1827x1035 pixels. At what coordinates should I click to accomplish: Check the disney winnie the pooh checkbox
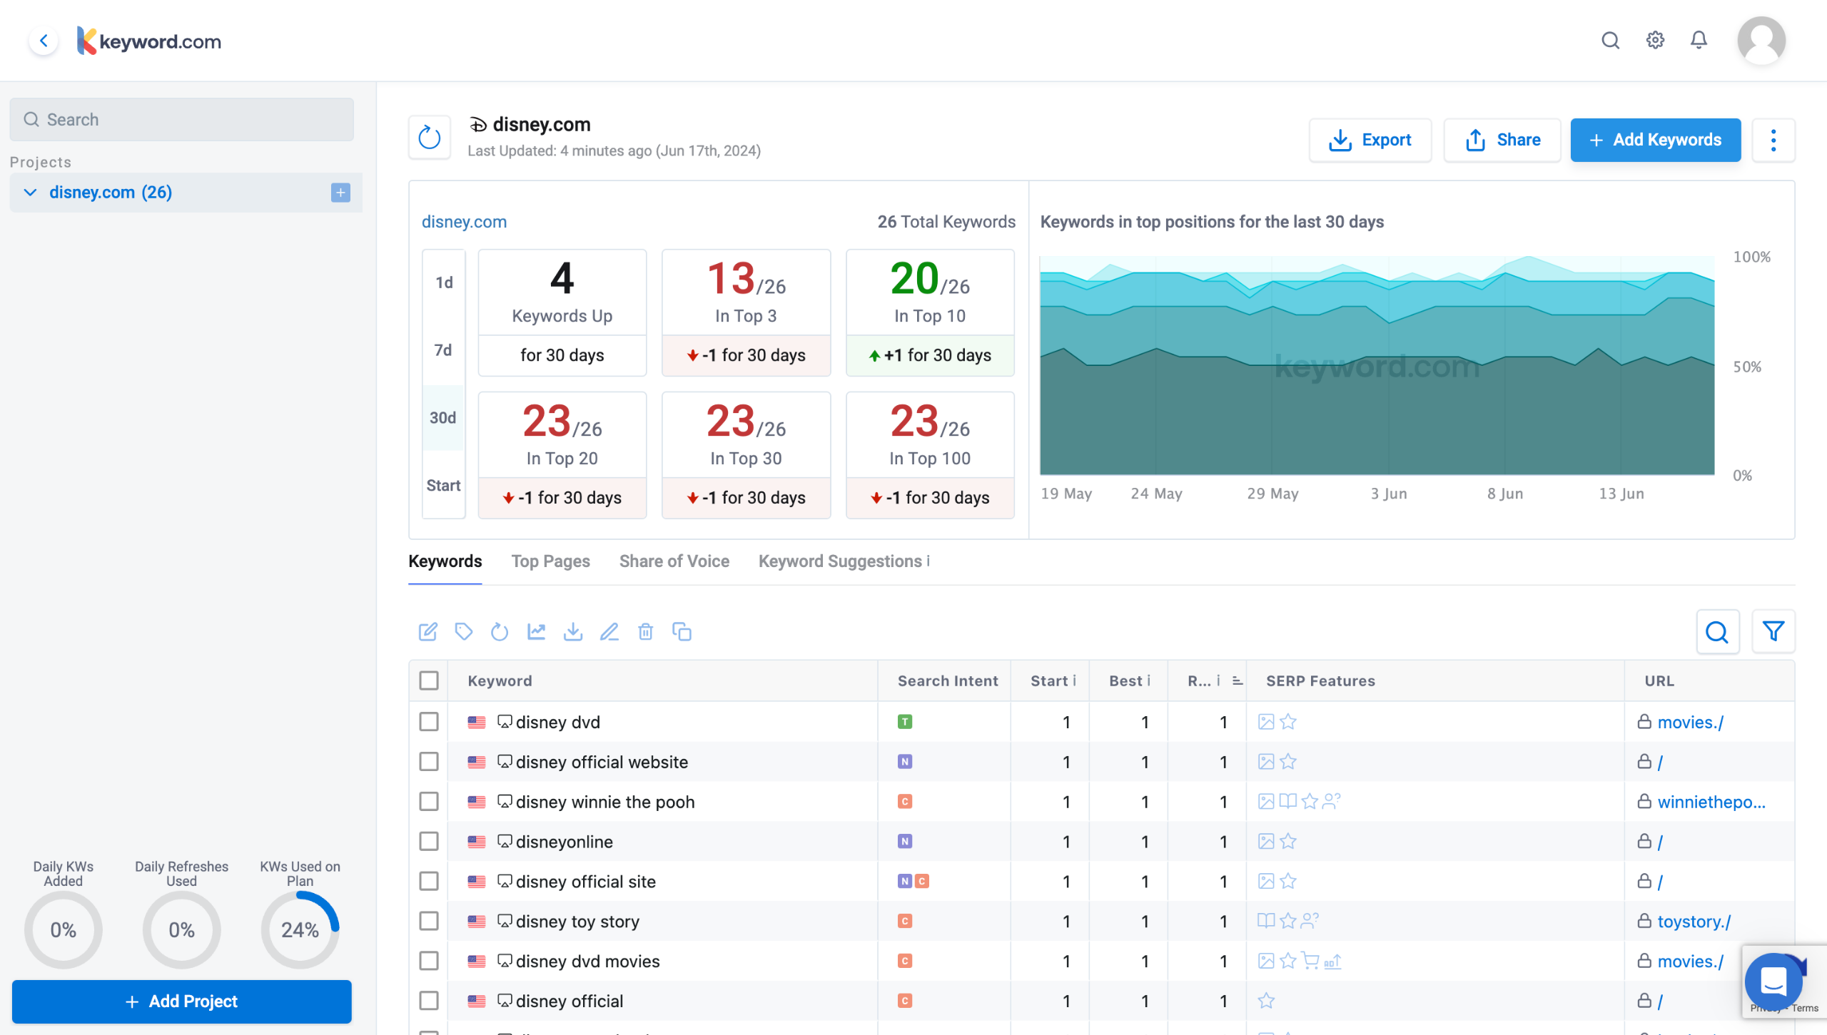tap(429, 802)
